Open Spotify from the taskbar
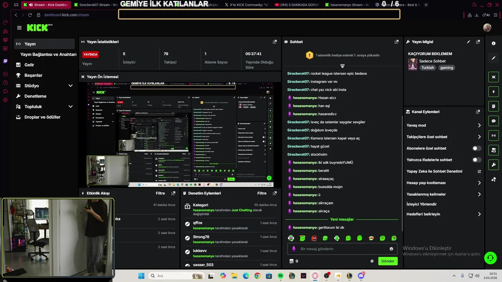 coord(280,276)
